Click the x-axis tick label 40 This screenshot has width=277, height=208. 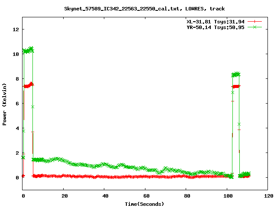click(x=106, y=196)
